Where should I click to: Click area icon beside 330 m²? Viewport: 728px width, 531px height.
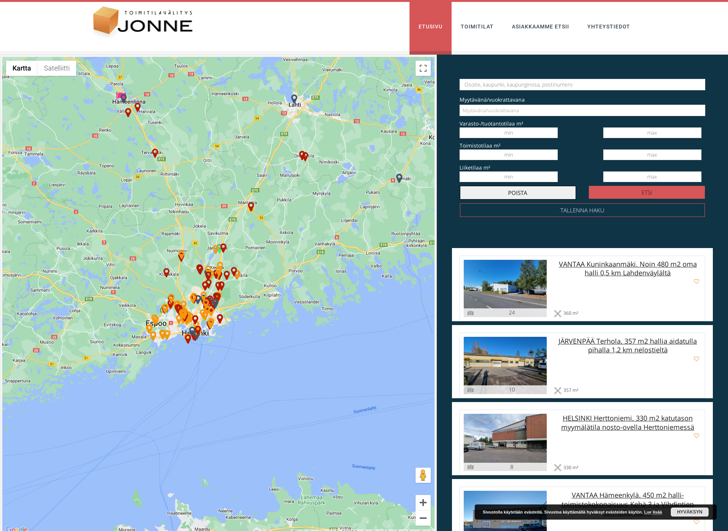pos(558,468)
